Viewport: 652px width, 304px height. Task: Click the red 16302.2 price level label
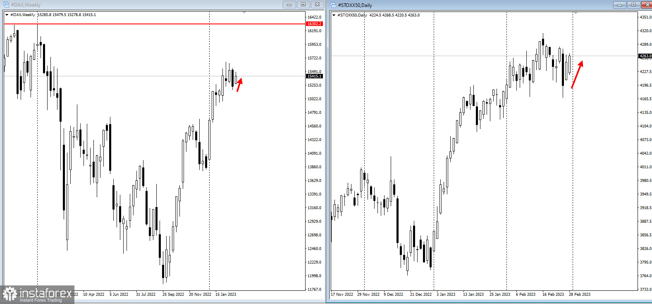point(314,24)
